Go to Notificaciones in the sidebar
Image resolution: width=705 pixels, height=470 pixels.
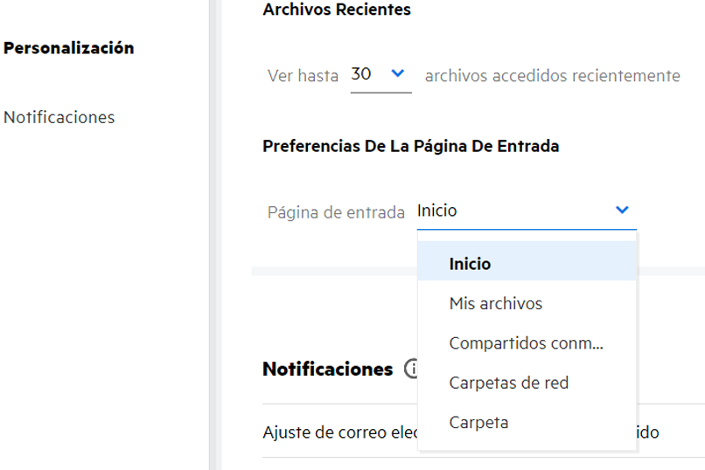(x=59, y=117)
